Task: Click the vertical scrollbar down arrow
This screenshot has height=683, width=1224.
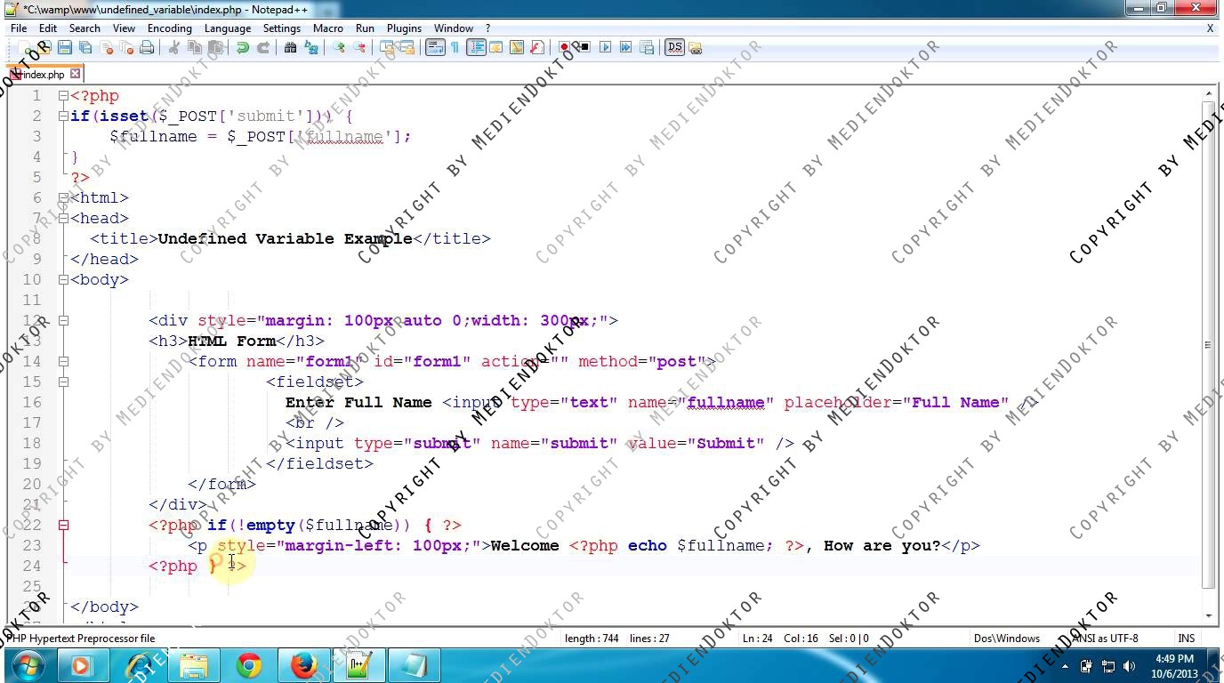Action: pos(1209,615)
